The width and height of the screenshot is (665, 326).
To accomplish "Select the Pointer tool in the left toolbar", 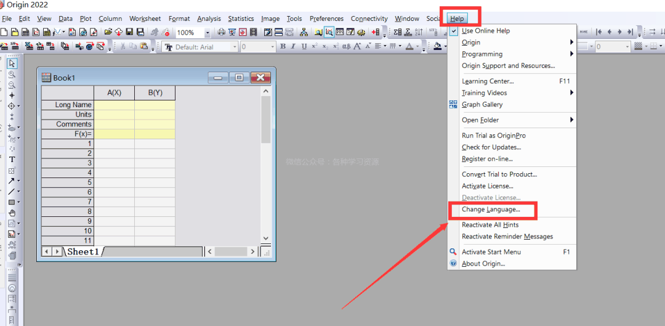I will [12, 63].
